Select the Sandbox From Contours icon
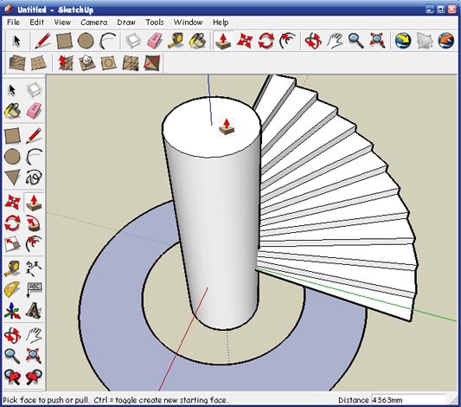The image size is (461, 407). pos(17,62)
